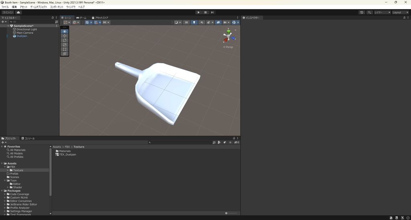Open the draw mode shading dropdown
The height and width of the screenshot is (220, 411).
coord(177,22)
